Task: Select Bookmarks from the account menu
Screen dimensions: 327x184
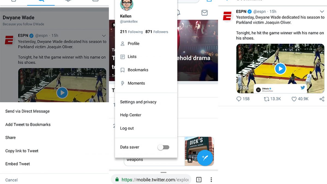Action: click(x=138, y=70)
